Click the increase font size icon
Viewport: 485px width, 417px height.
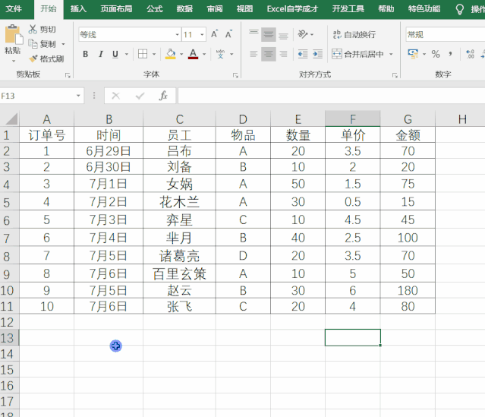215,34
